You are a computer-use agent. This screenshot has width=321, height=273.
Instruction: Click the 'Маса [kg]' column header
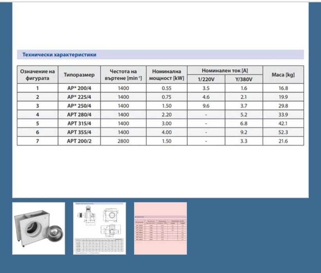point(283,75)
